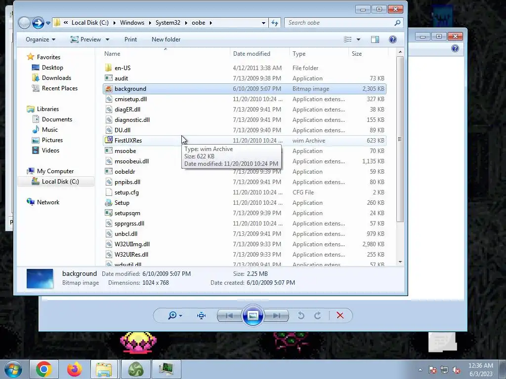Select Libraries in navigation pane

click(48, 109)
